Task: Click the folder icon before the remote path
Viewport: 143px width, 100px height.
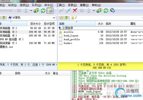Action: coord(73,18)
